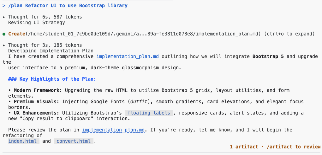Click the index.html code chip
Viewport: 322px width, 155px height.
coord(24,141)
